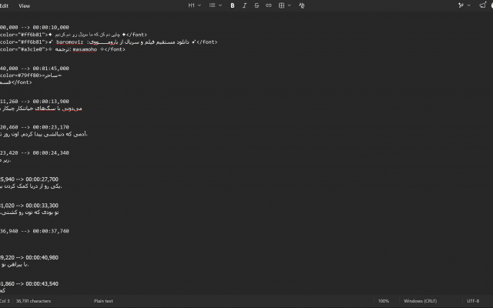Screen dimensions: 493x308
Task: Click the UTF-8 encoding indicator
Action: (x=473, y=301)
